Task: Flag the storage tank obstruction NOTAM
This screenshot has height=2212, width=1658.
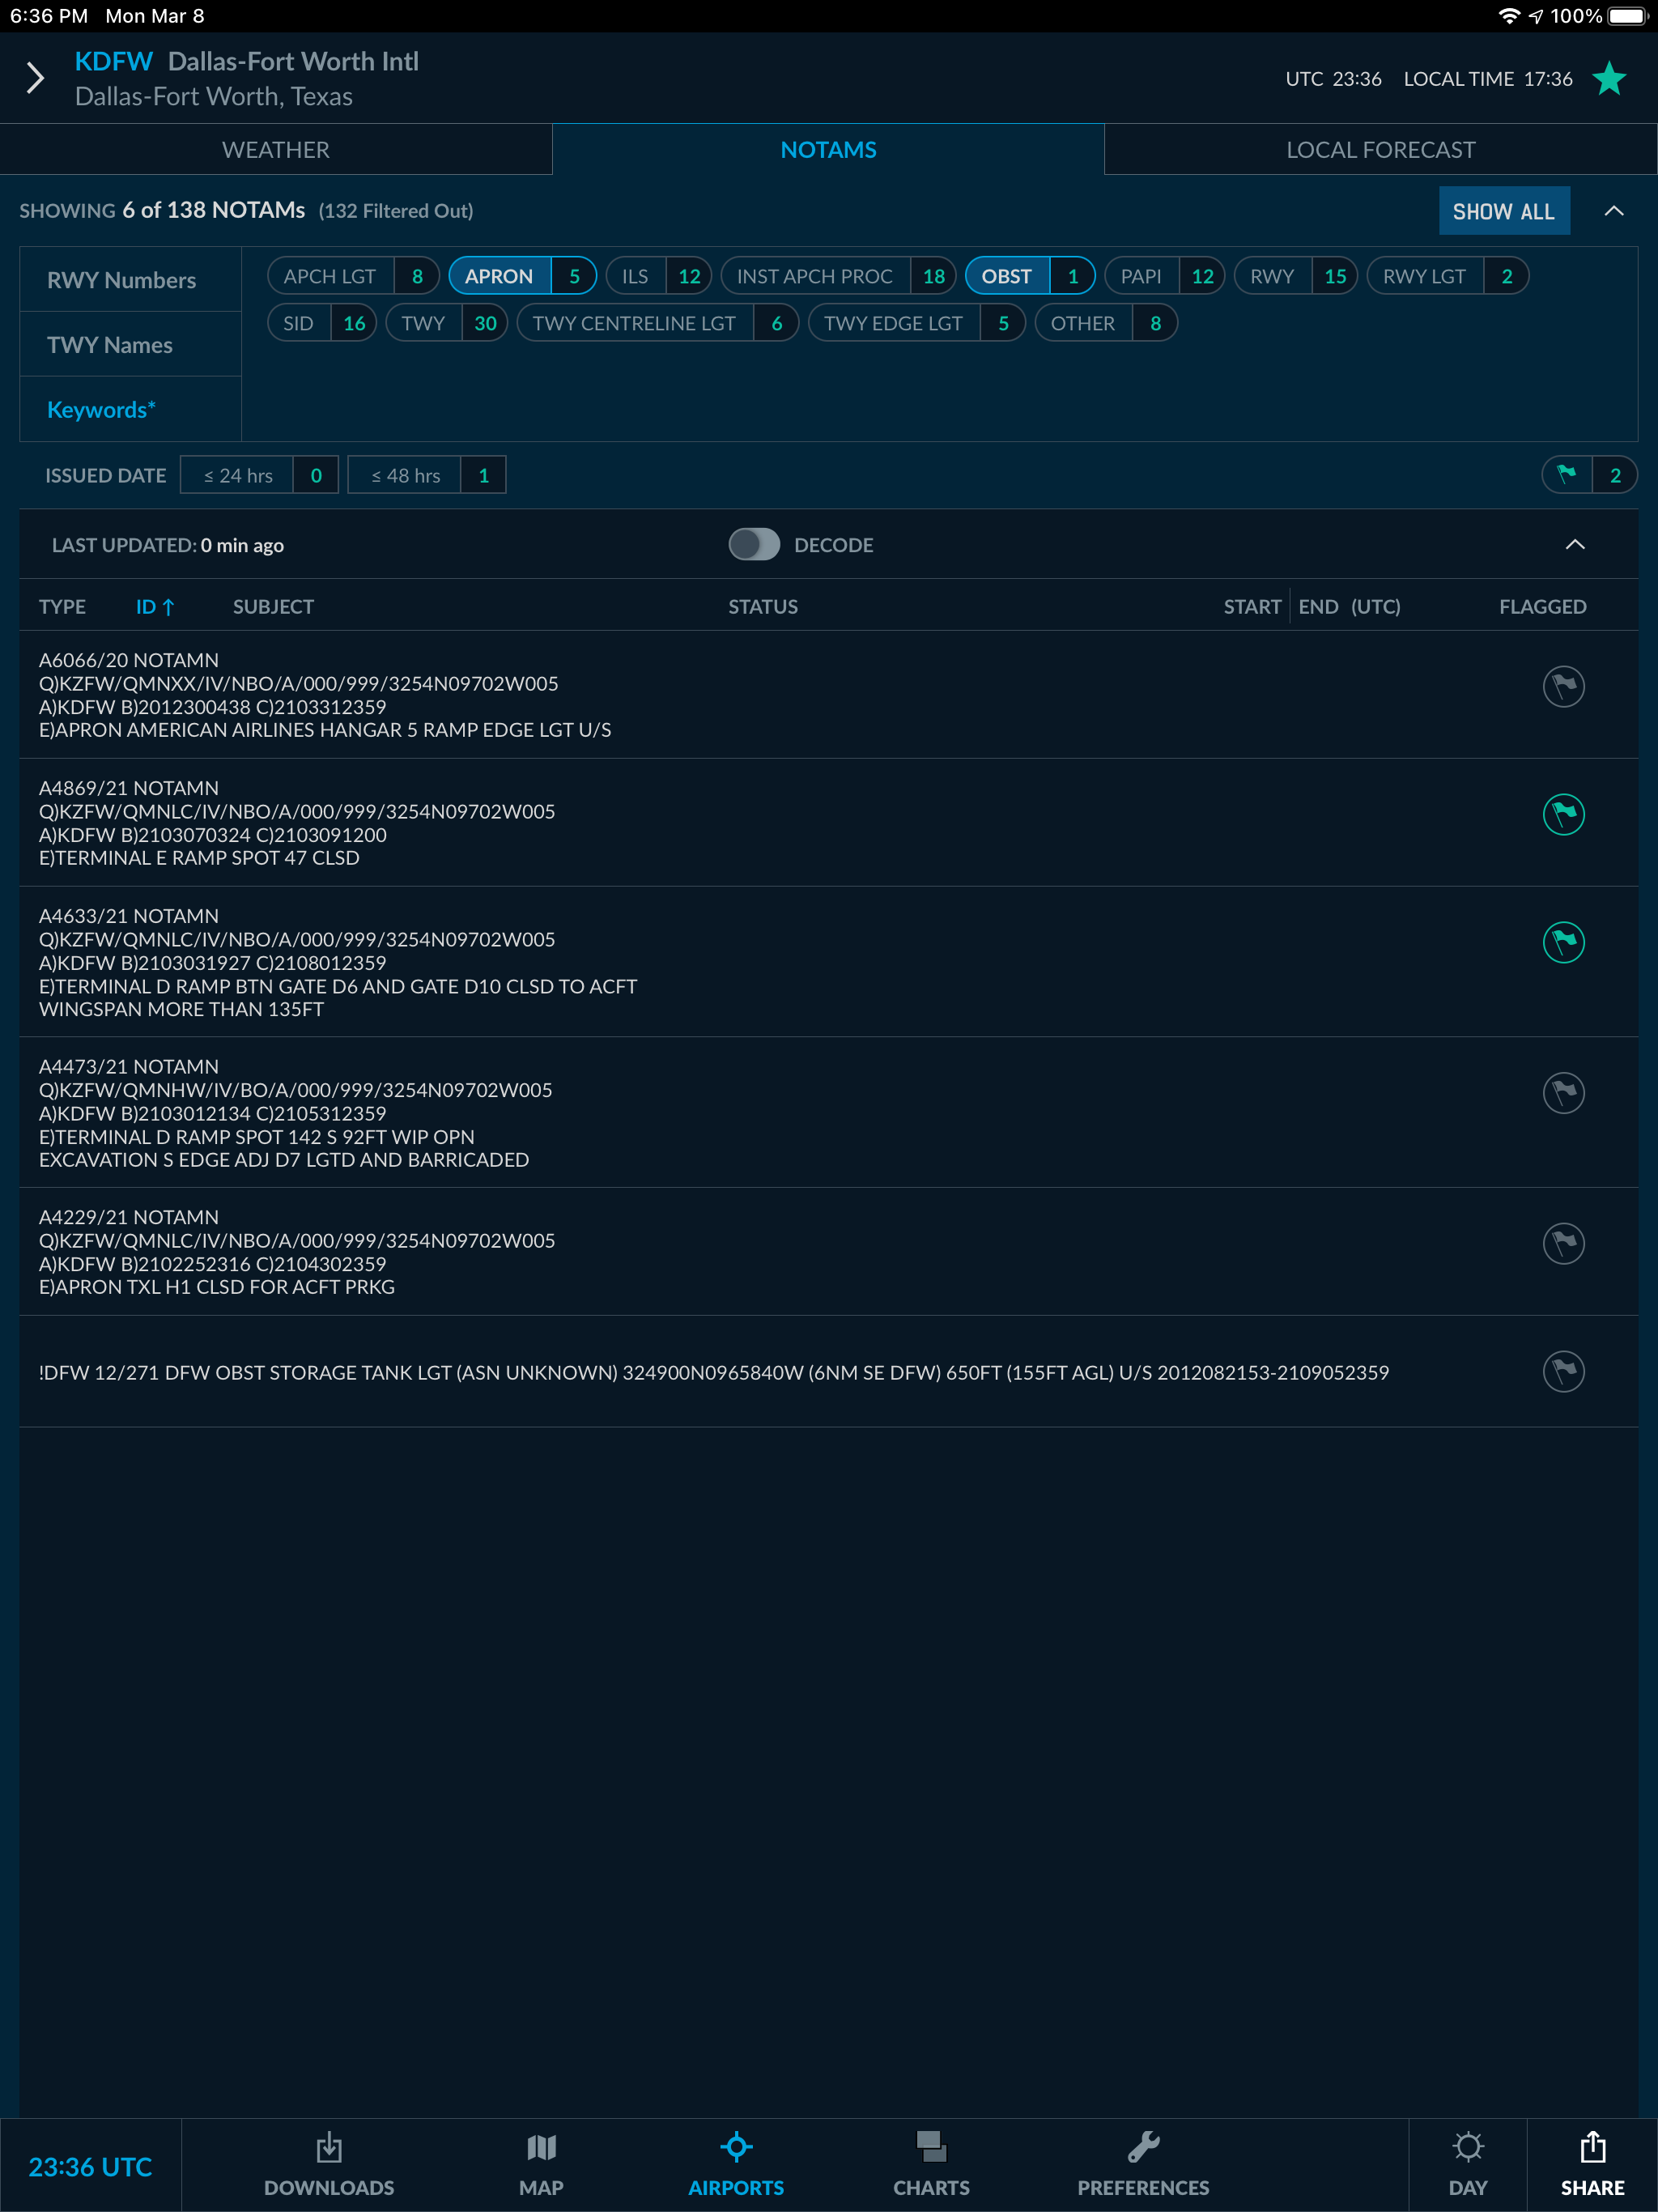Action: coord(1563,1371)
